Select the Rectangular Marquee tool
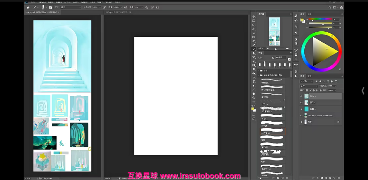This screenshot has height=180, width=368. pos(254,20)
